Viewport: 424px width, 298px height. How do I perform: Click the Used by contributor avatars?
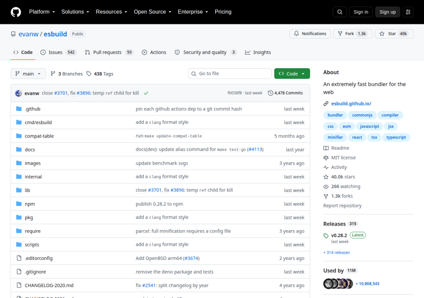tap(338, 284)
